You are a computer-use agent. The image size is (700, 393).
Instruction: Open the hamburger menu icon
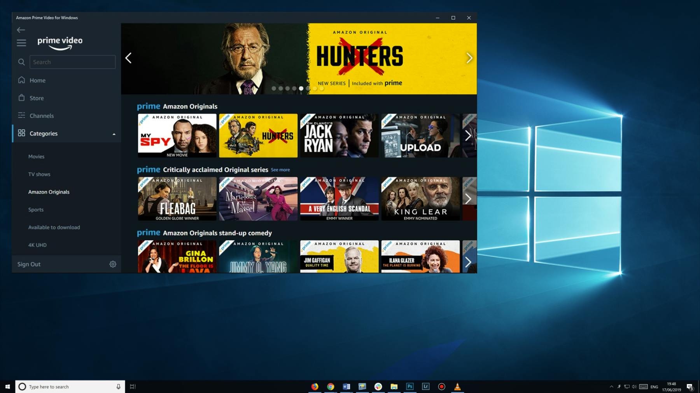(21, 43)
